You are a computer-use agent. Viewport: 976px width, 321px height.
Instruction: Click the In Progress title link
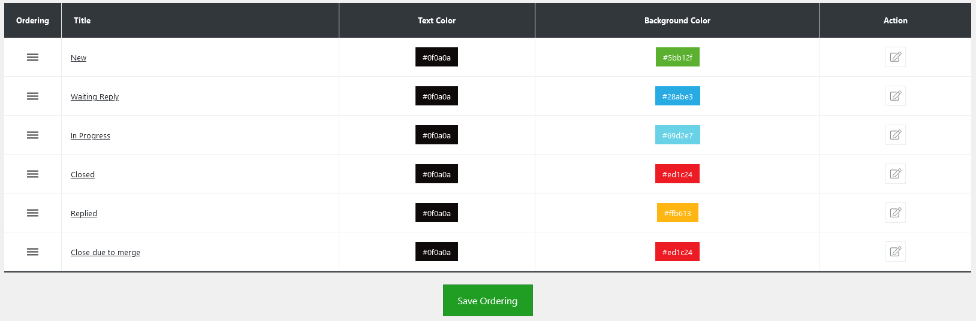point(91,136)
